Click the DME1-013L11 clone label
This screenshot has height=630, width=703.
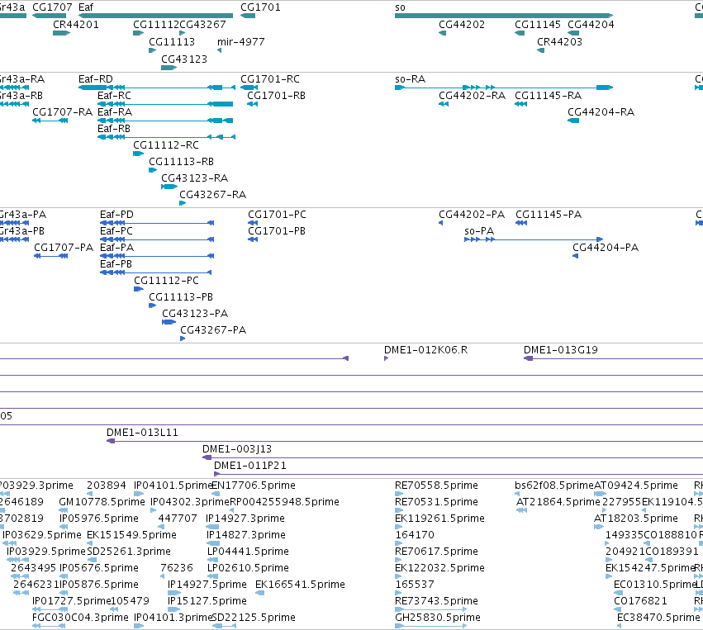click(142, 433)
